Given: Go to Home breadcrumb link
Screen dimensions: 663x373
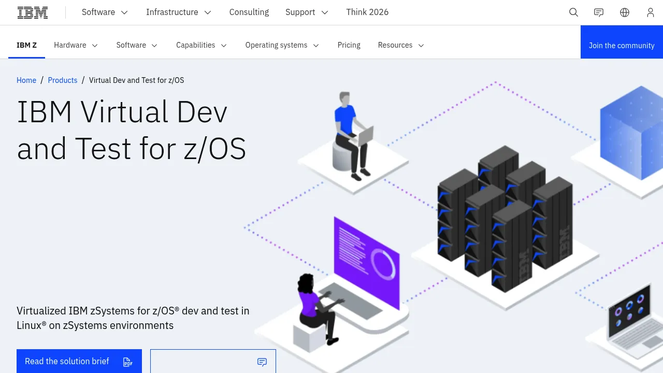Looking at the screenshot, I should (x=26, y=80).
